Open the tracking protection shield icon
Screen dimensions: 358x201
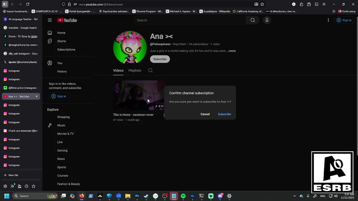[63, 4]
